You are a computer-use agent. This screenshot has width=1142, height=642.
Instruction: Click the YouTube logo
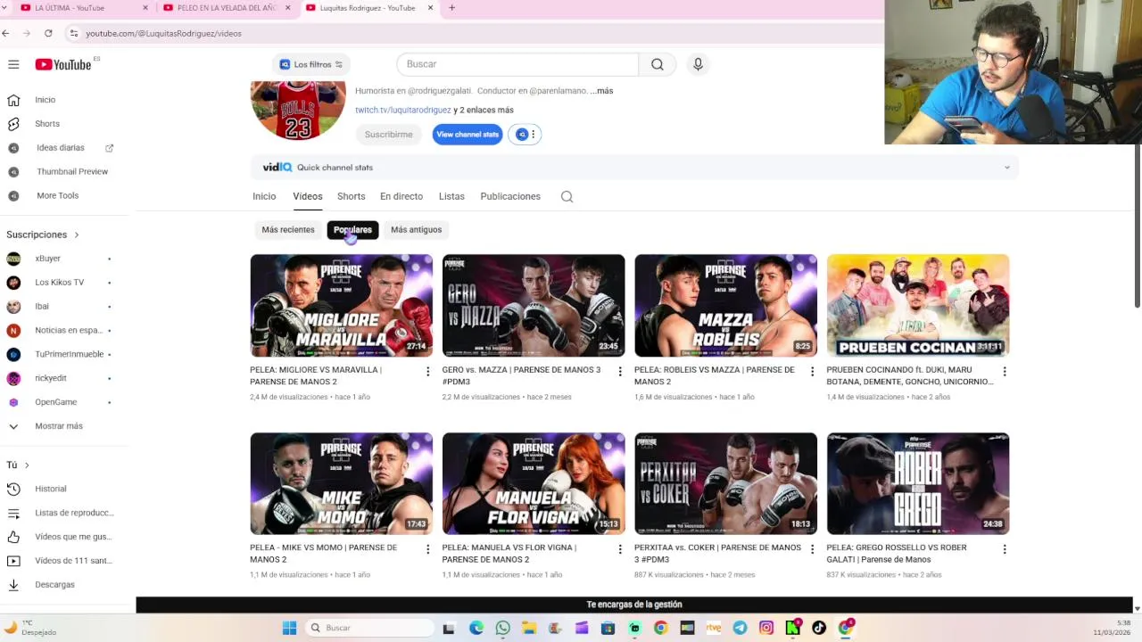point(62,64)
